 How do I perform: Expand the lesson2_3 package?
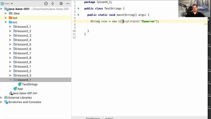(x=10, y=36)
